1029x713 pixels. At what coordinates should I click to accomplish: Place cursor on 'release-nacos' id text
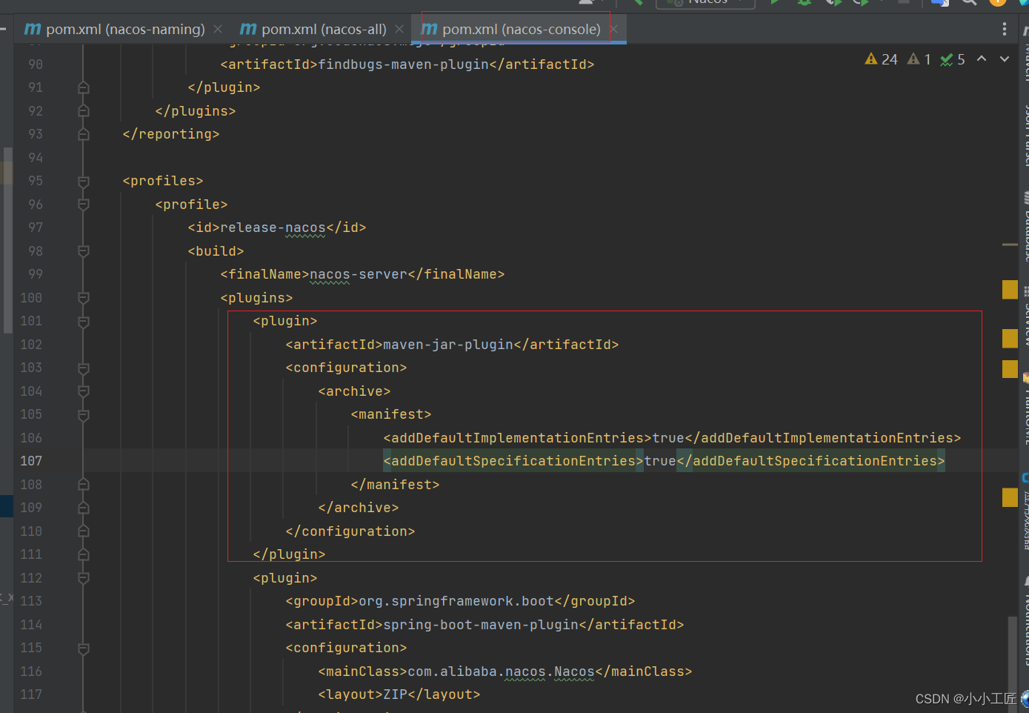pyautogui.click(x=273, y=228)
